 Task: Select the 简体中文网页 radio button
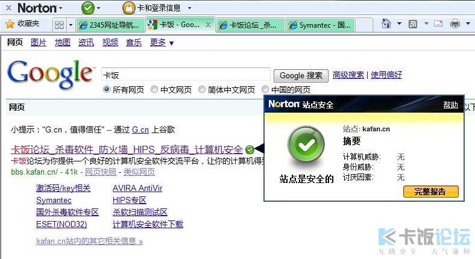(x=202, y=89)
